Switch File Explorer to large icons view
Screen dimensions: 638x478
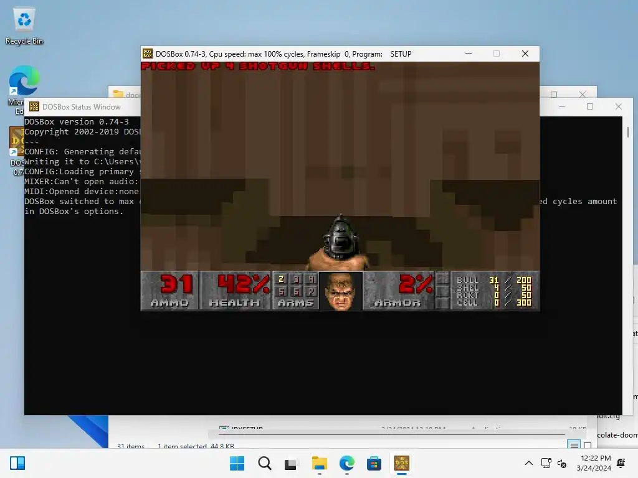click(x=587, y=446)
